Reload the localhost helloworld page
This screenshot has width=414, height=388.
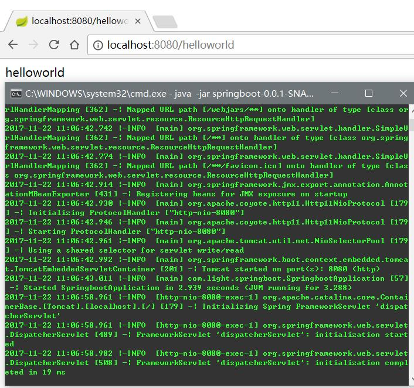[54, 45]
